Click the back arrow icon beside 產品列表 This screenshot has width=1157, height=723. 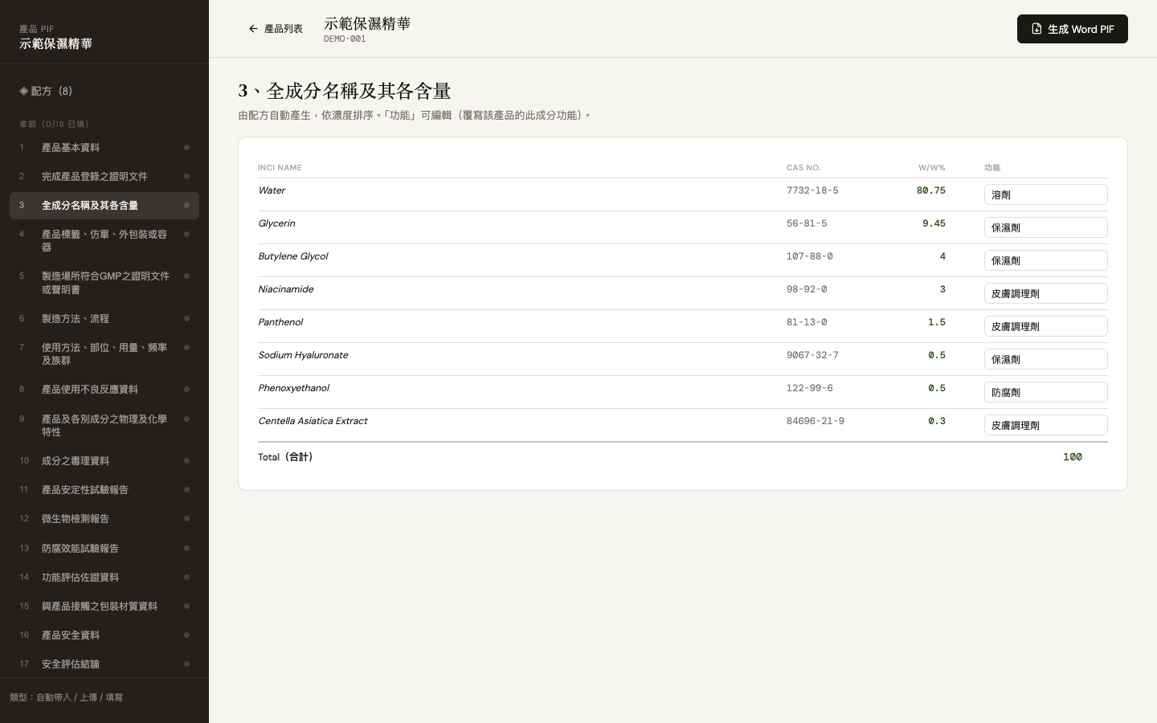click(x=253, y=29)
